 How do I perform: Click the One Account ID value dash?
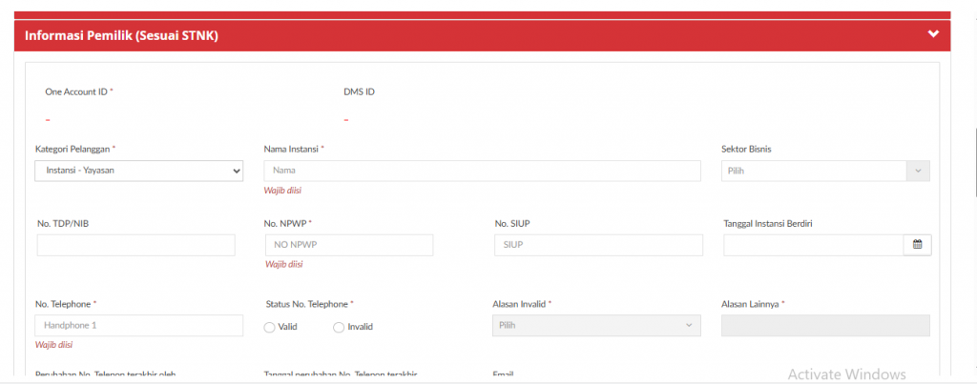[x=48, y=120]
